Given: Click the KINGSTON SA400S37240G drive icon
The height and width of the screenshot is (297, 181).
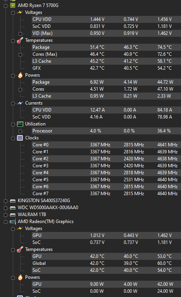Looking at the screenshot, I should [x=13, y=201].
